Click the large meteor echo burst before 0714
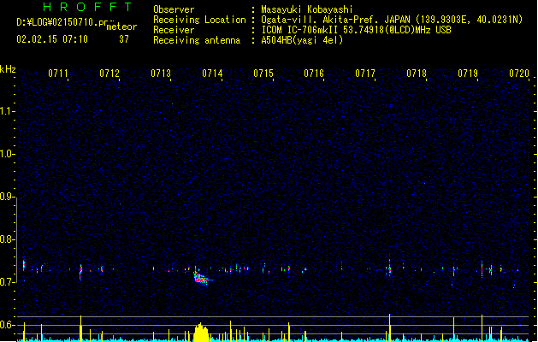This screenshot has width=538, height=342. click(x=201, y=277)
